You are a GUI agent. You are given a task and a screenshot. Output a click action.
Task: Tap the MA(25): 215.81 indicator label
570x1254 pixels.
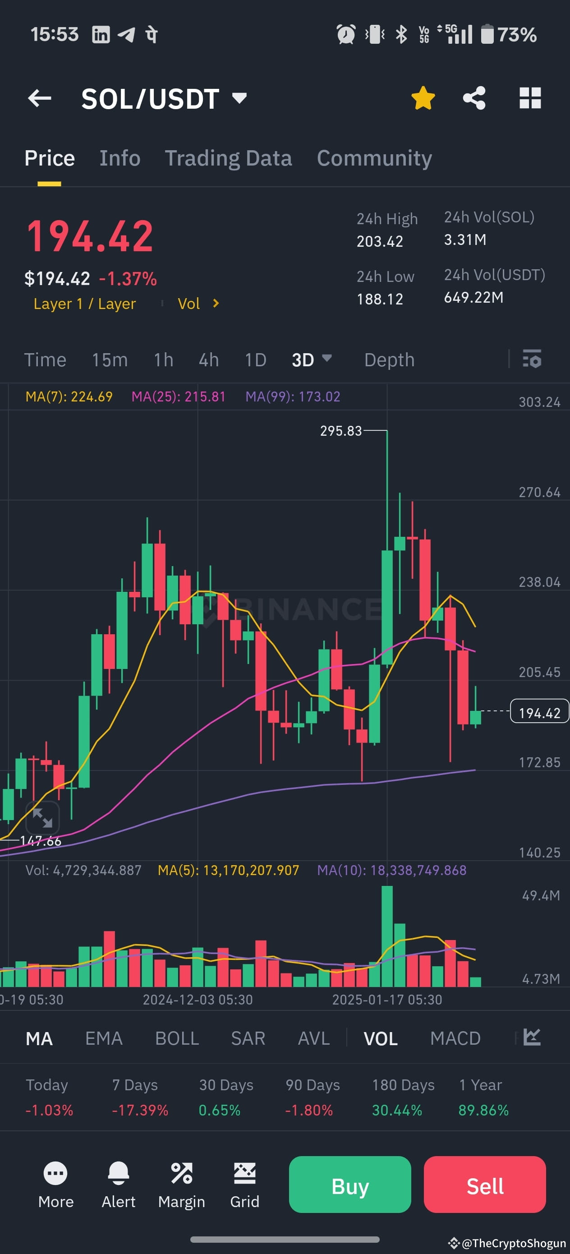[179, 397]
